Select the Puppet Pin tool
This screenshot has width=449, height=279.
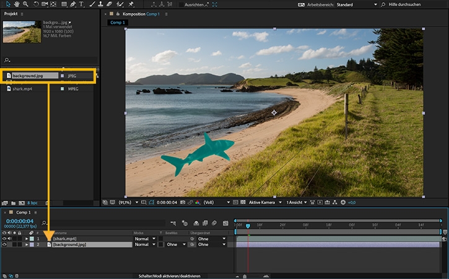click(131, 4)
